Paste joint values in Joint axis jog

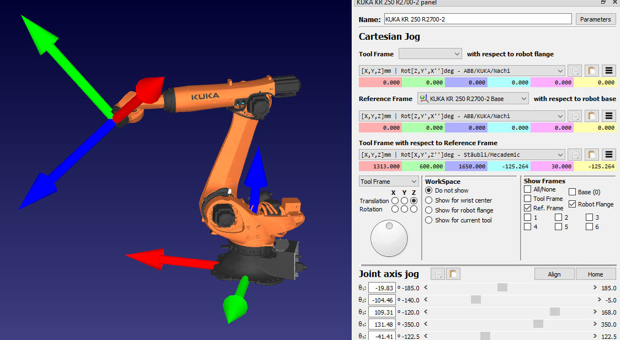(x=453, y=274)
